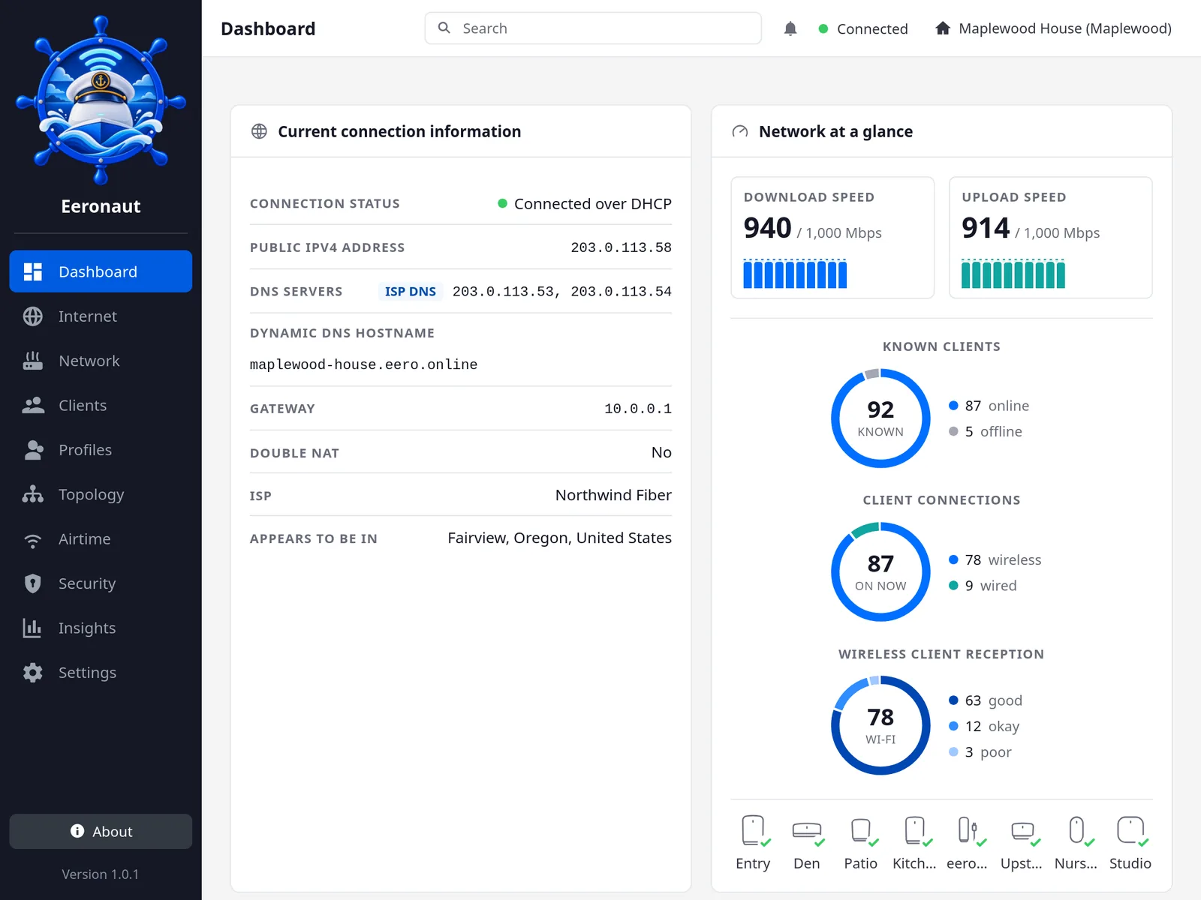Select the Maplewood House network
This screenshot has height=900, width=1201.
(x=1053, y=28)
